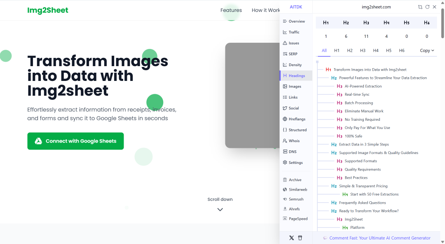Select 'No Training Required' heading row
Screen dimensions: 445x244
(358, 120)
